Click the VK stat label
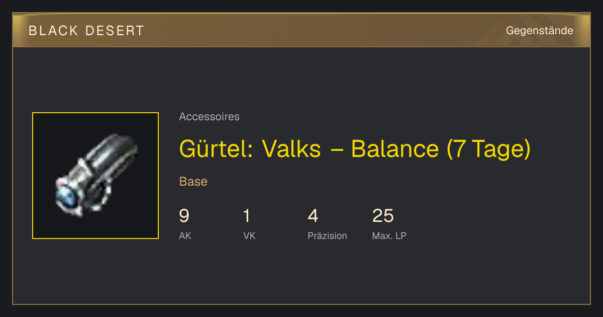 [x=249, y=235]
